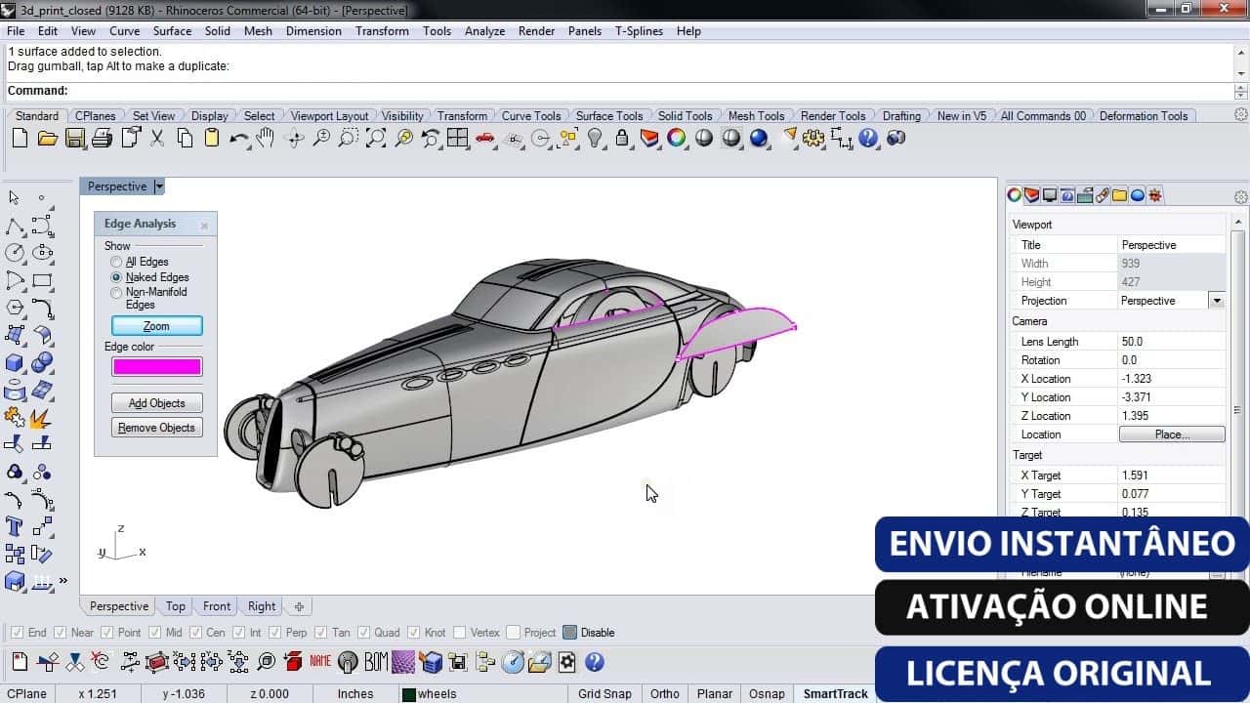The height and width of the screenshot is (703, 1250).
Task: Click the New file icon
Action: point(20,139)
